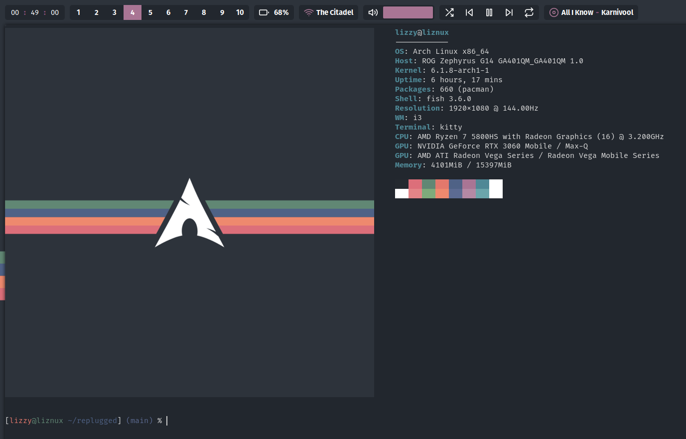This screenshot has width=686, height=439.
Task: Click top-row purple color block
Action: coord(469,184)
